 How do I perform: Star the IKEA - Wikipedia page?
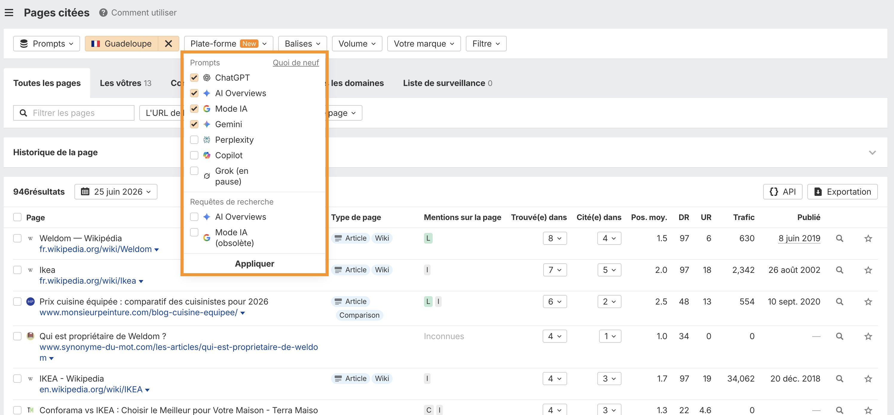tap(868, 379)
